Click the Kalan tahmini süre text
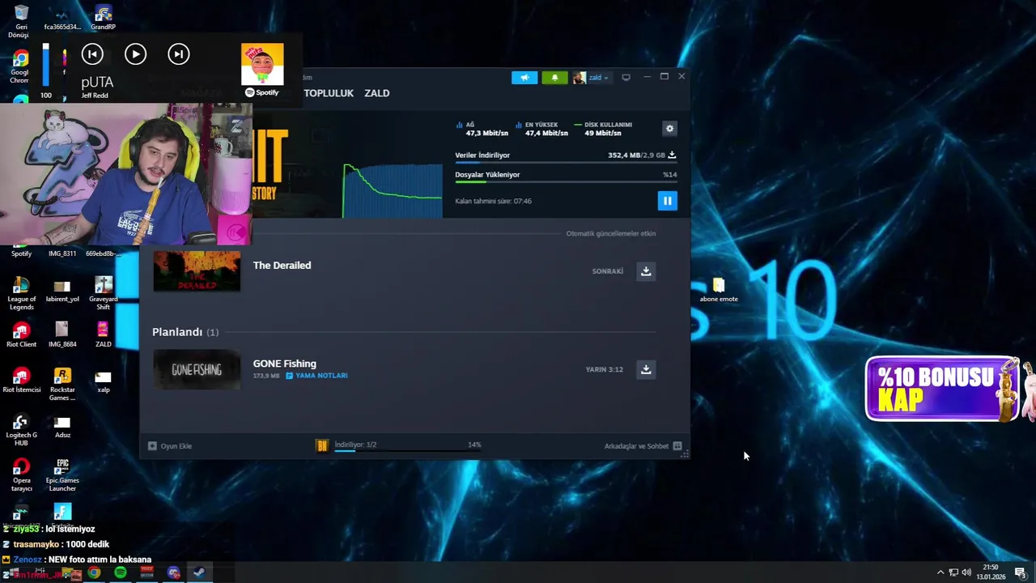Image resolution: width=1036 pixels, height=583 pixels. (x=493, y=201)
